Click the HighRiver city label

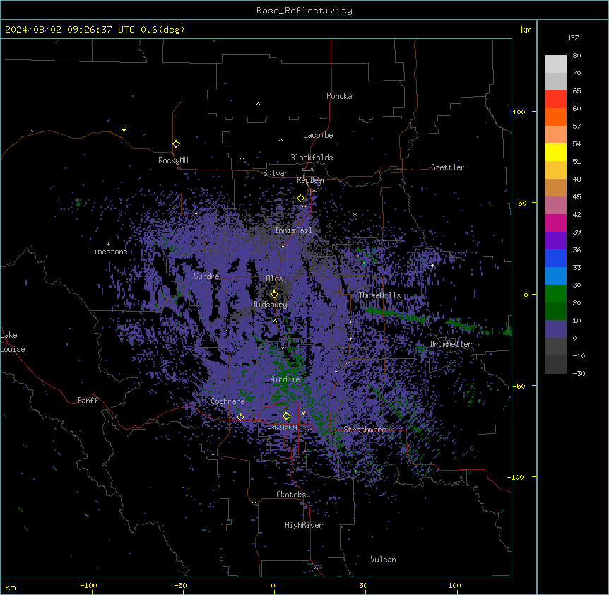tap(304, 525)
